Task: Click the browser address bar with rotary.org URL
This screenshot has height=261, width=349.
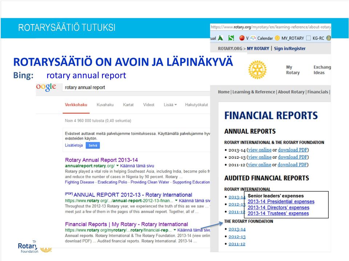Action: pyautogui.click(x=270, y=27)
